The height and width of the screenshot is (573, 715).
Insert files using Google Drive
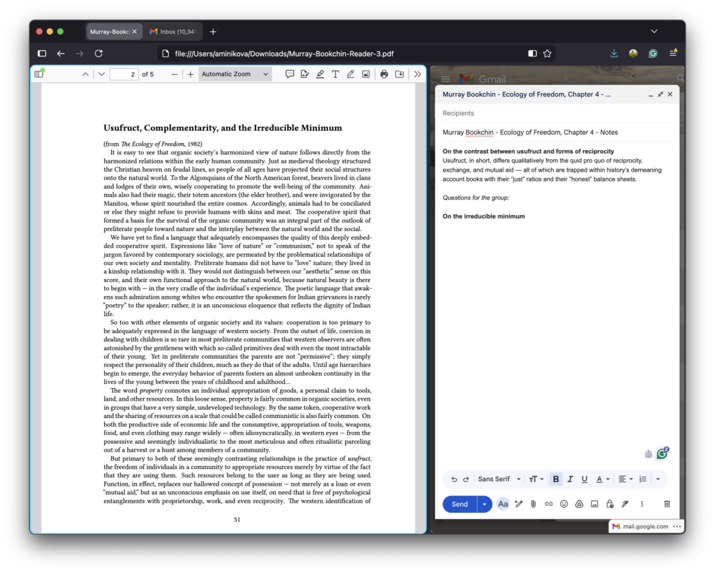pyautogui.click(x=578, y=504)
